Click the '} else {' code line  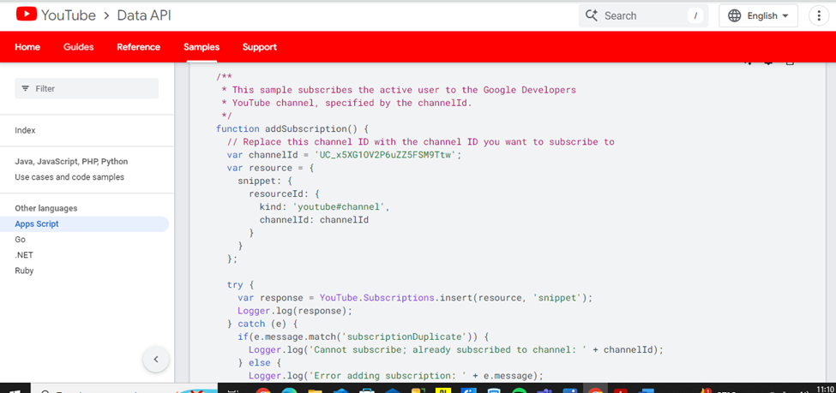[260, 363]
